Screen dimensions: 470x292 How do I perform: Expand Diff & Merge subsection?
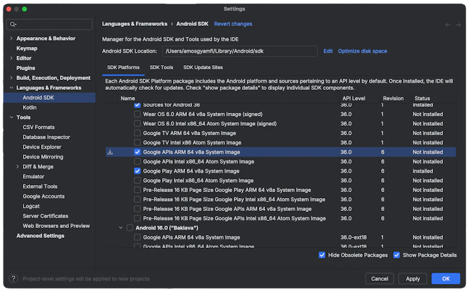point(18,167)
